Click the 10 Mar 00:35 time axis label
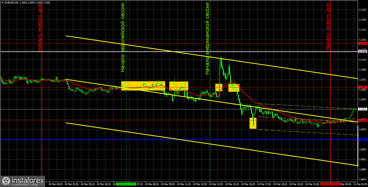 coord(56,184)
